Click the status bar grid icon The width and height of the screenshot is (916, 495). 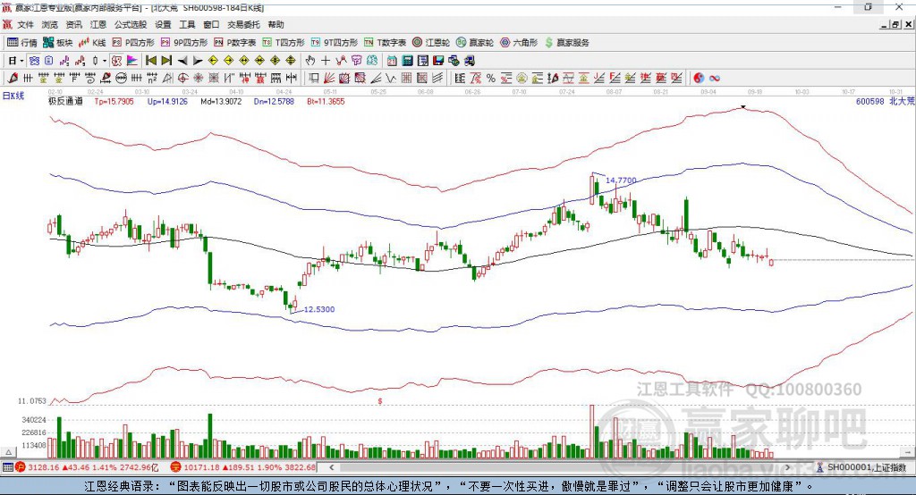pos(7,467)
